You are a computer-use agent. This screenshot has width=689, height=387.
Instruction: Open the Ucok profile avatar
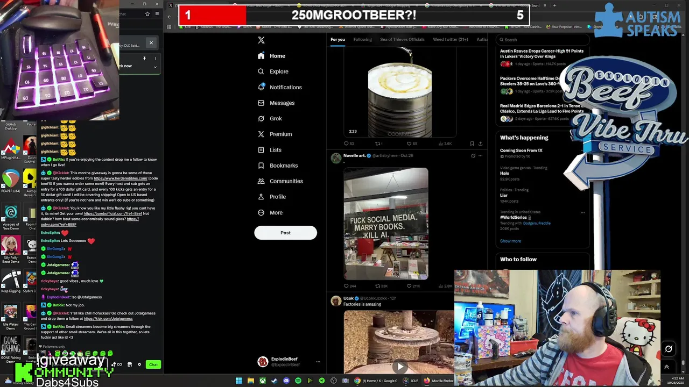(x=336, y=300)
